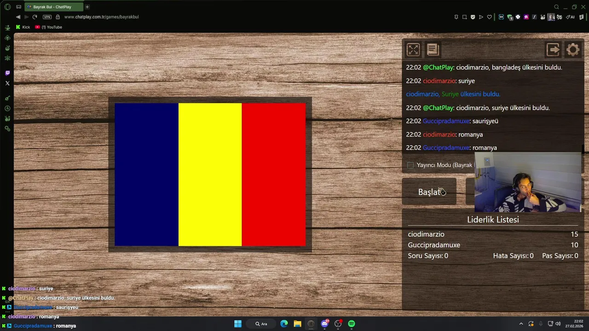
Task: Open the Opera menu logo
Action: [x=7, y=7]
